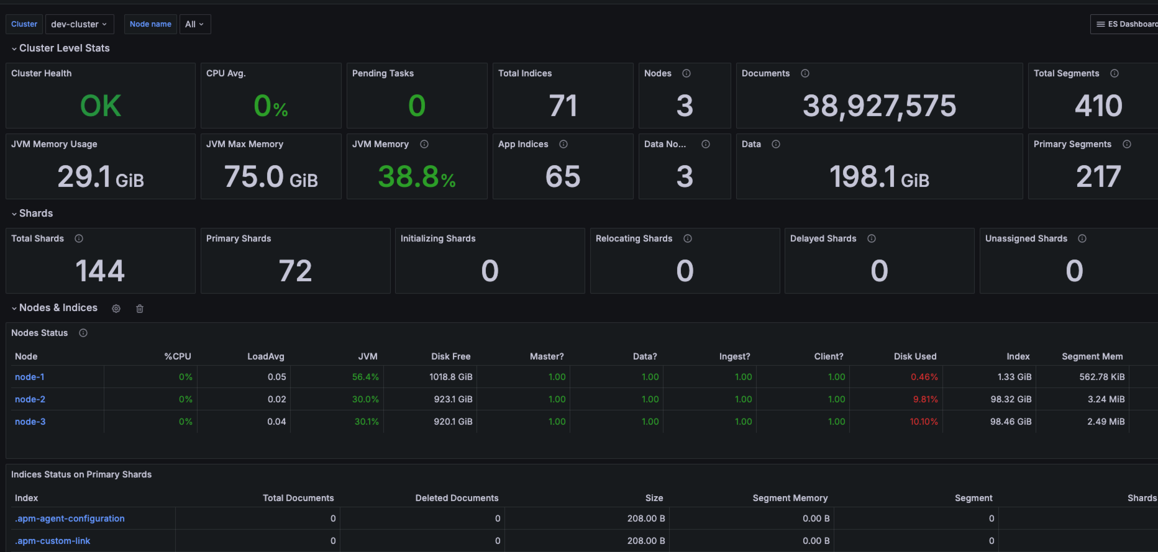Delete Nodes & Indices row via trash icon
The height and width of the screenshot is (552, 1158).
click(140, 309)
